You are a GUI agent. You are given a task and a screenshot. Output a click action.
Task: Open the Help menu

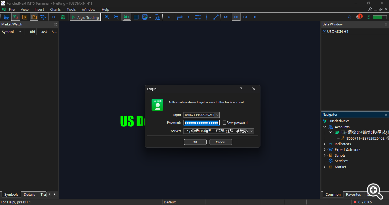coord(105,9)
